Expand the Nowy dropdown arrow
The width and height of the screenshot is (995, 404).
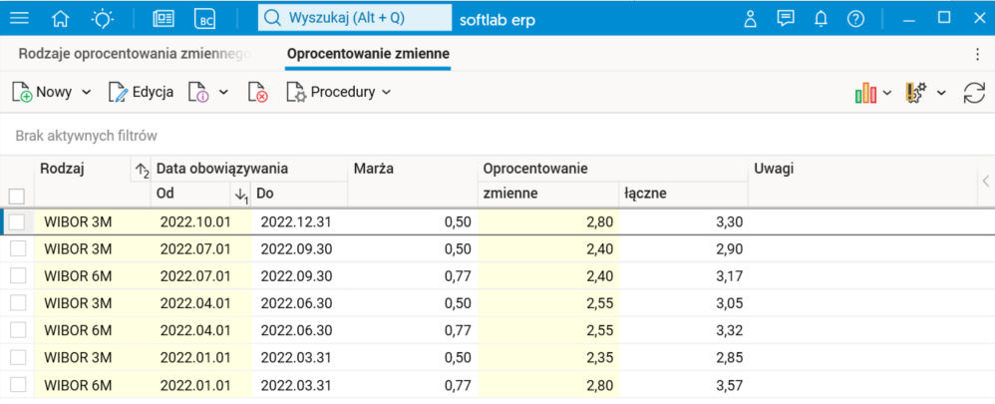pos(86,92)
